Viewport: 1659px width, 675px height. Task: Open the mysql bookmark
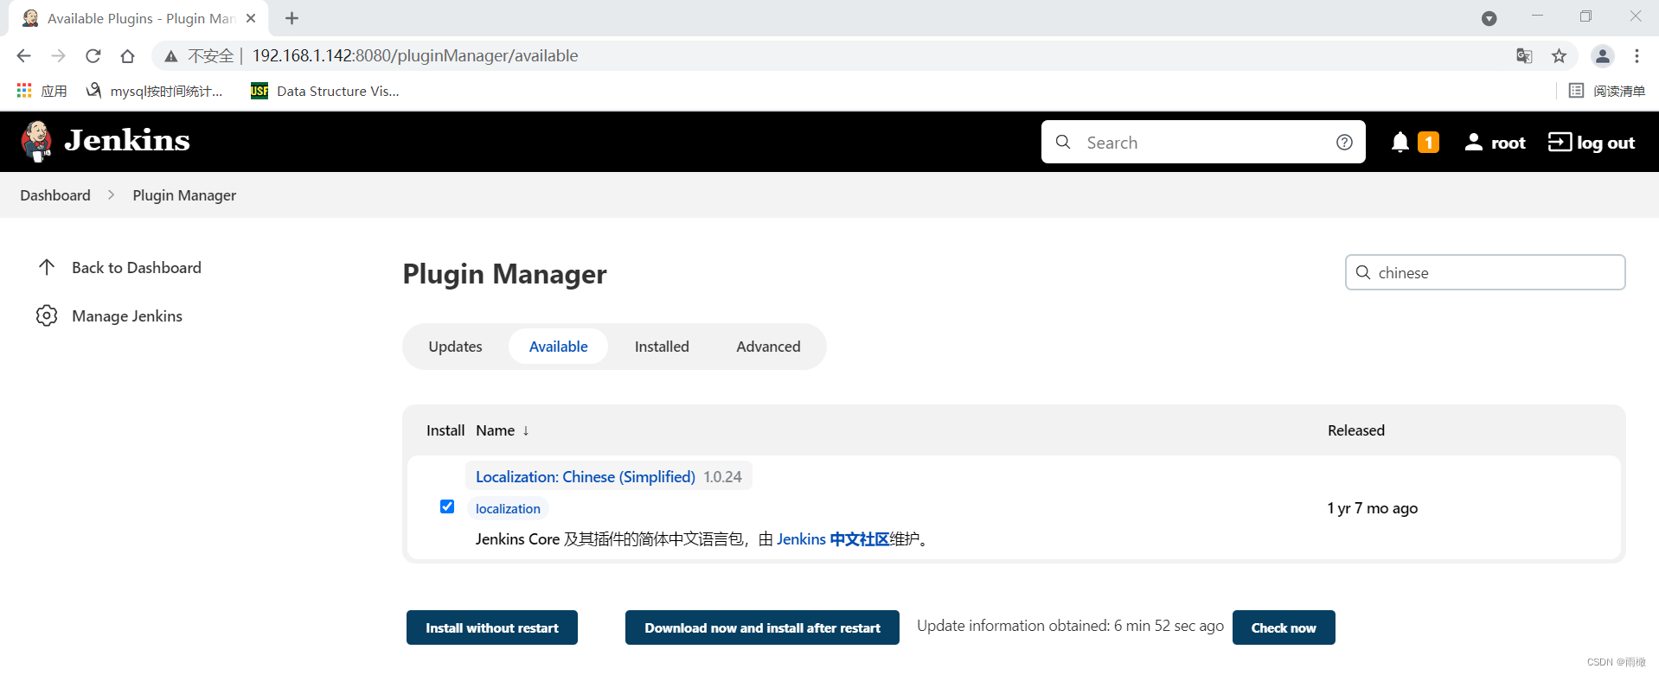[x=154, y=91]
